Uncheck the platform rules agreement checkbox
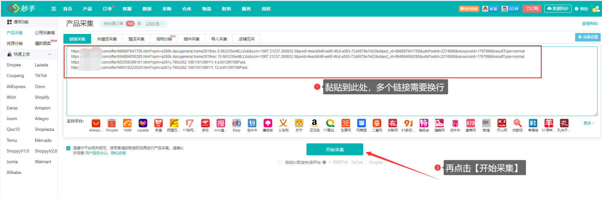 pos(68,148)
